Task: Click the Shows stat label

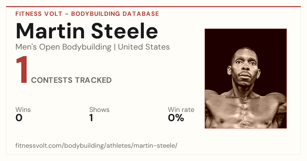Action: coord(99,110)
